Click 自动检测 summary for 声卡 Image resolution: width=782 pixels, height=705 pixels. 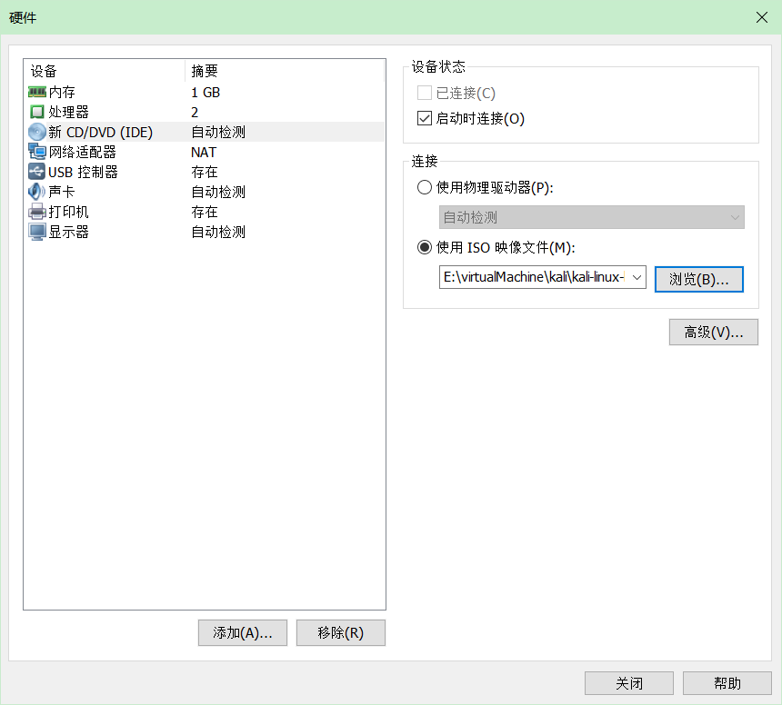[x=218, y=192]
